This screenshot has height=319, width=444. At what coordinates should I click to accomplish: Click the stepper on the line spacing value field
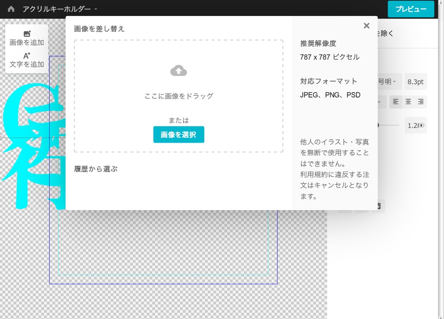point(422,125)
